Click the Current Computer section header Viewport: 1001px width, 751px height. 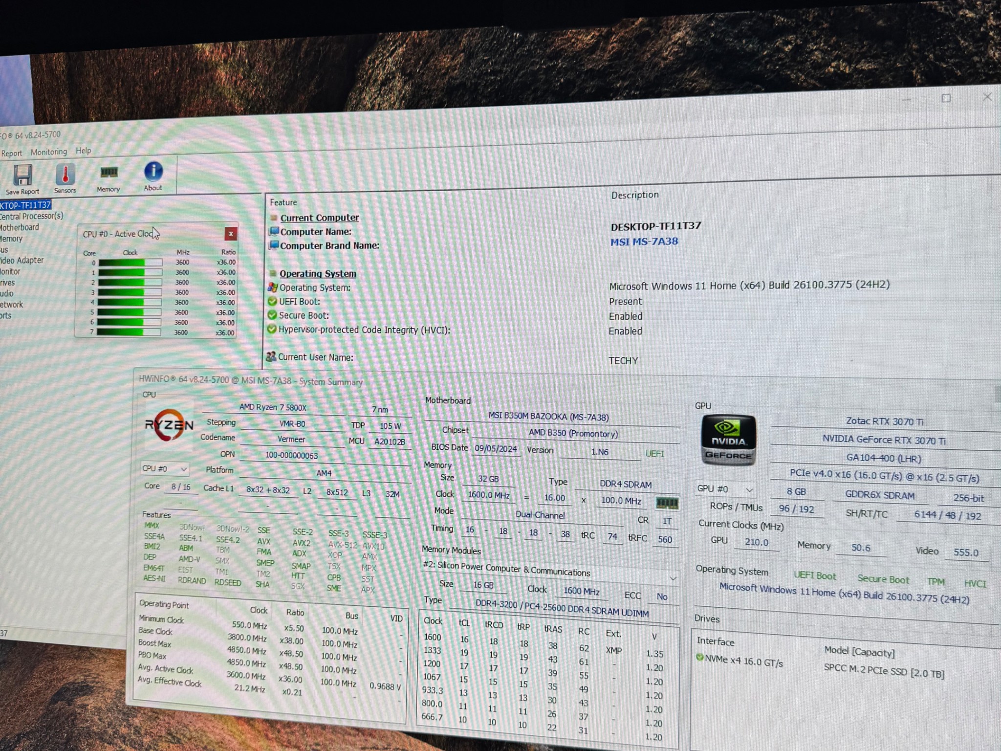(x=319, y=218)
